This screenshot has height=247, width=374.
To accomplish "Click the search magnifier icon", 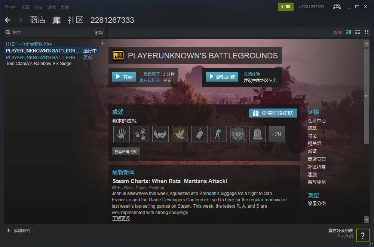I will 8,32.
